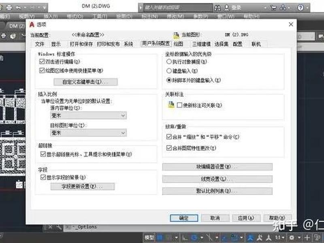
Task: Toggle polar tracking icon in status bar
Action: click(x=194, y=238)
